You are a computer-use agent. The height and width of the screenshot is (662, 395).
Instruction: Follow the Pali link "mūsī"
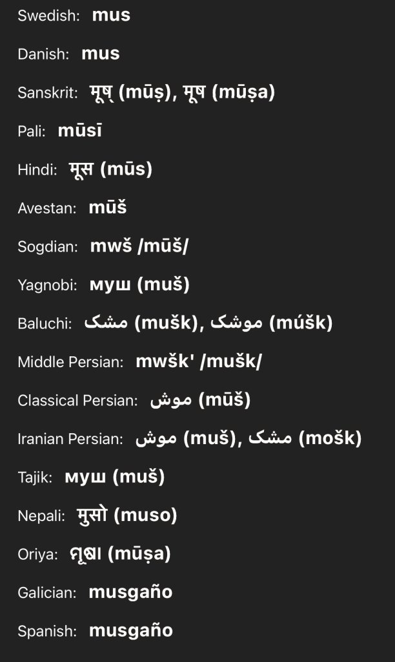[79, 131]
